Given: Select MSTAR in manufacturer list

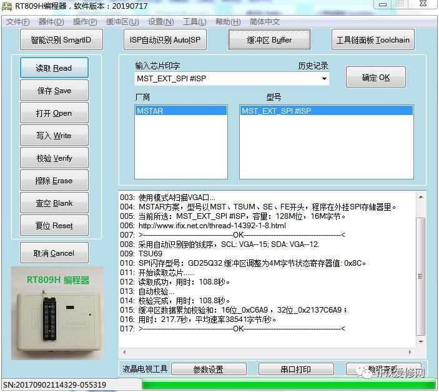Looking at the screenshot, I should (181, 111).
